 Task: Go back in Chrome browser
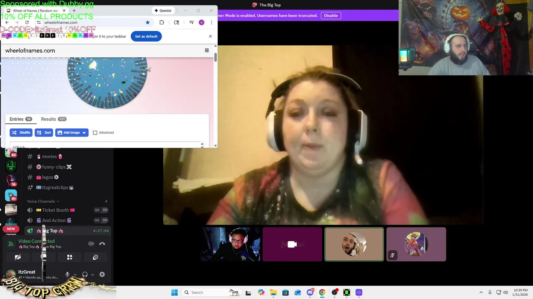coord(7,22)
